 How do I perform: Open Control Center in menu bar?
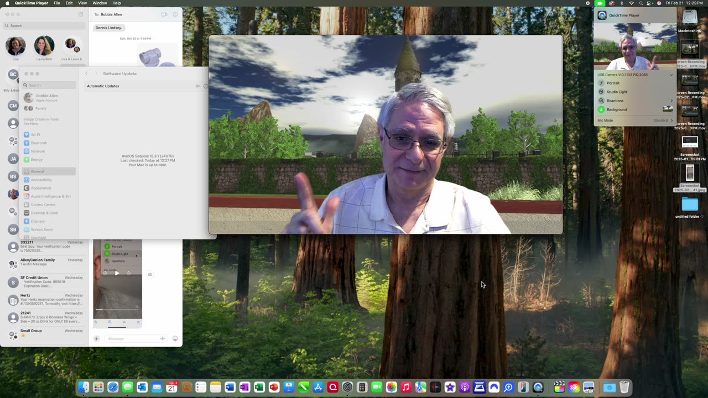click(650, 3)
